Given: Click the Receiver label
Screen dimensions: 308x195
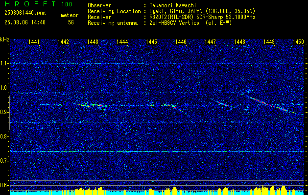Looking at the screenshot, I should click(99, 17).
